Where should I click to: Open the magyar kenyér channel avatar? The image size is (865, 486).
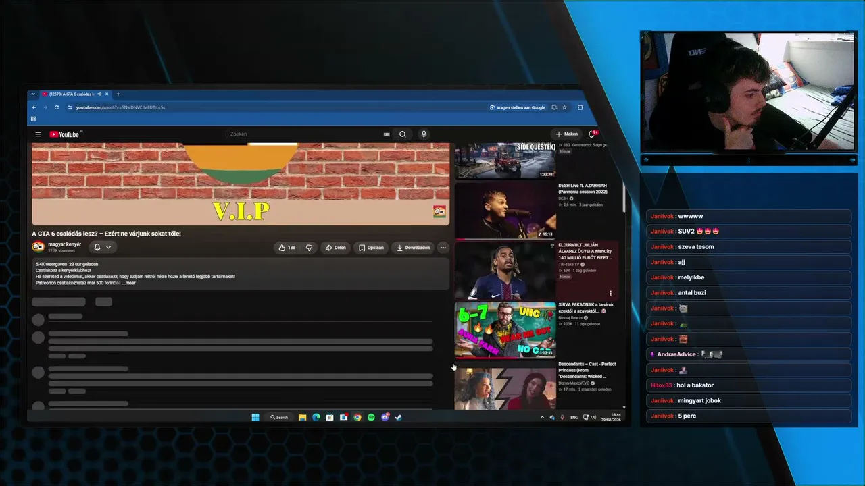click(39, 247)
